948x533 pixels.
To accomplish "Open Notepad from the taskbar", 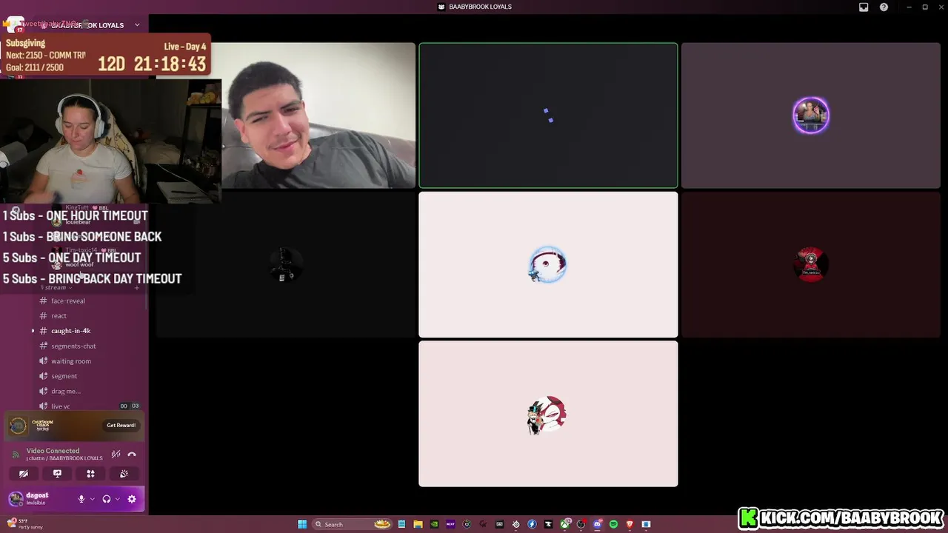I will click(401, 524).
